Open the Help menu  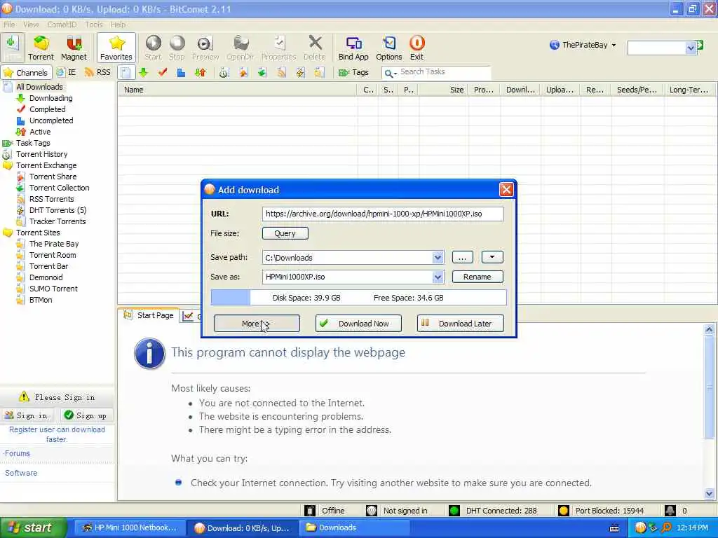click(118, 25)
